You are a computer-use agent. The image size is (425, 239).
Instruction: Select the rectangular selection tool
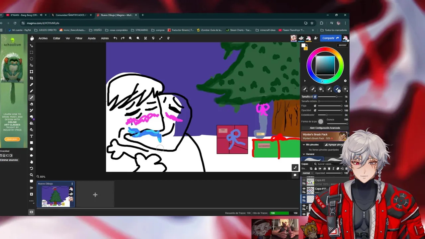coord(32,52)
